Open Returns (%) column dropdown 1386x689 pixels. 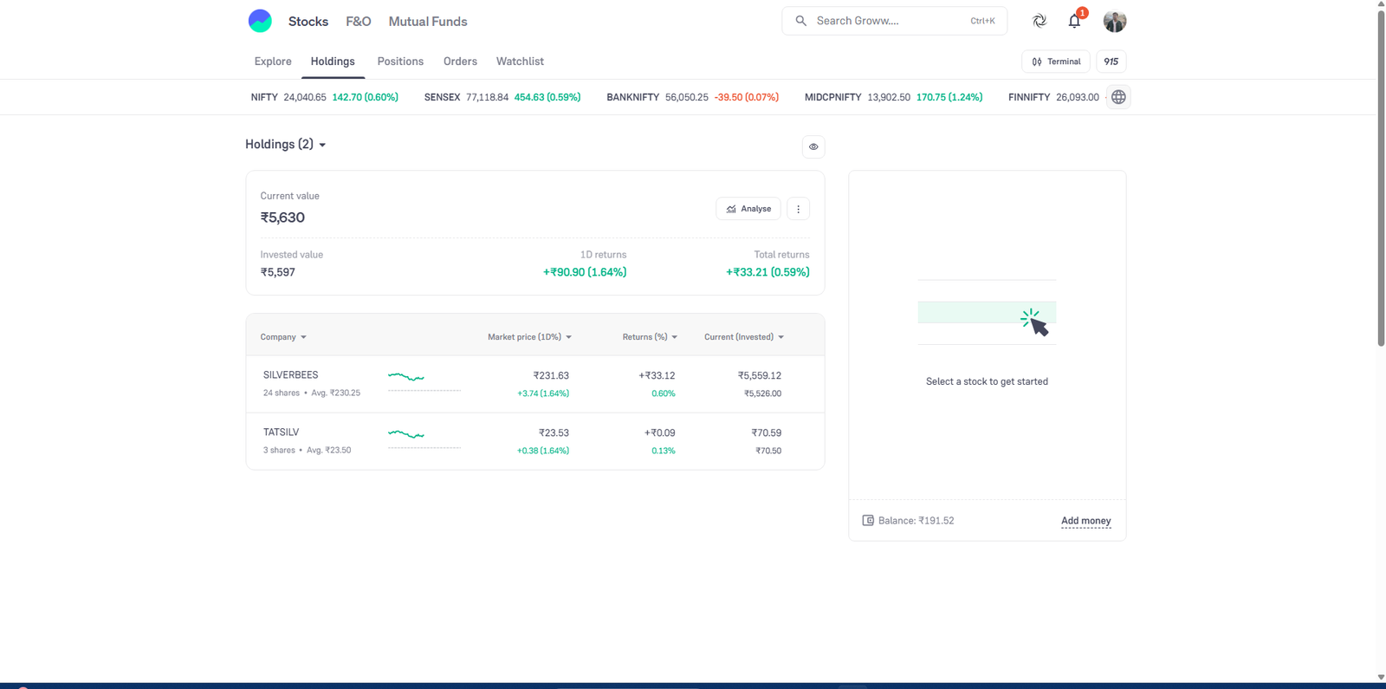click(x=650, y=337)
